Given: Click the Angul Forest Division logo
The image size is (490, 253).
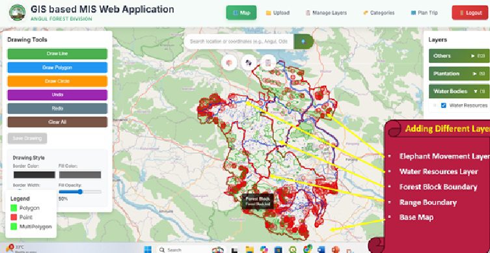Looking at the screenshot, I should [18, 12].
